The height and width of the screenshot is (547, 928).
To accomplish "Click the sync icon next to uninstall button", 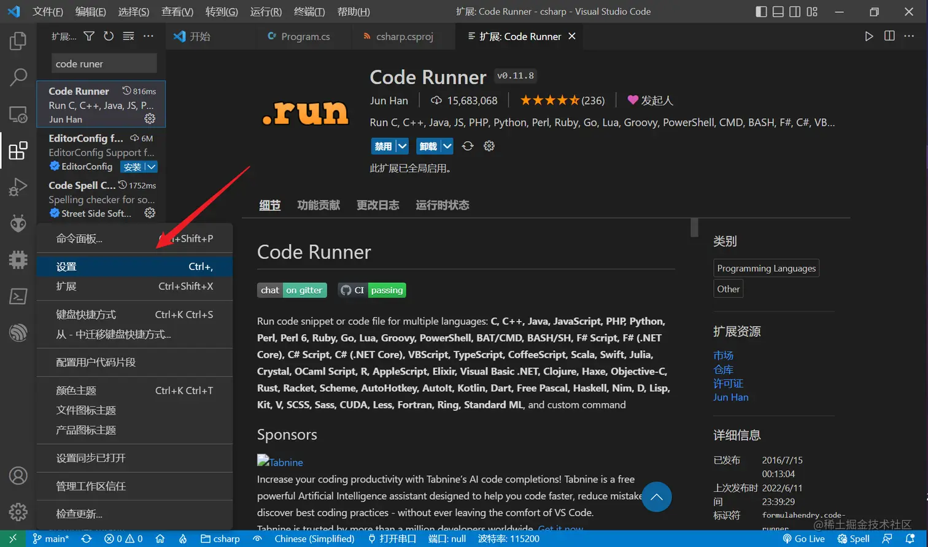I will (468, 146).
